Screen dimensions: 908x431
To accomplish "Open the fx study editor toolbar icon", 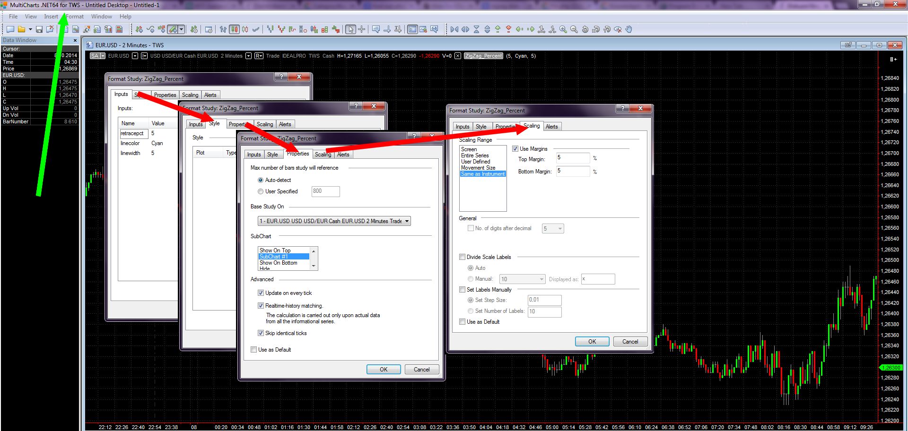I will pyautogui.click(x=87, y=29).
